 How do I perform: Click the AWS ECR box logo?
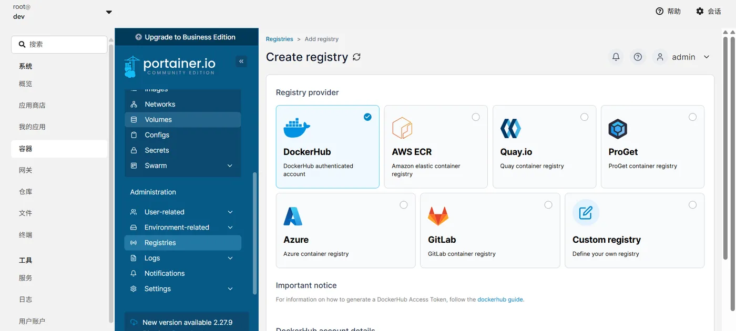click(x=402, y=128)
